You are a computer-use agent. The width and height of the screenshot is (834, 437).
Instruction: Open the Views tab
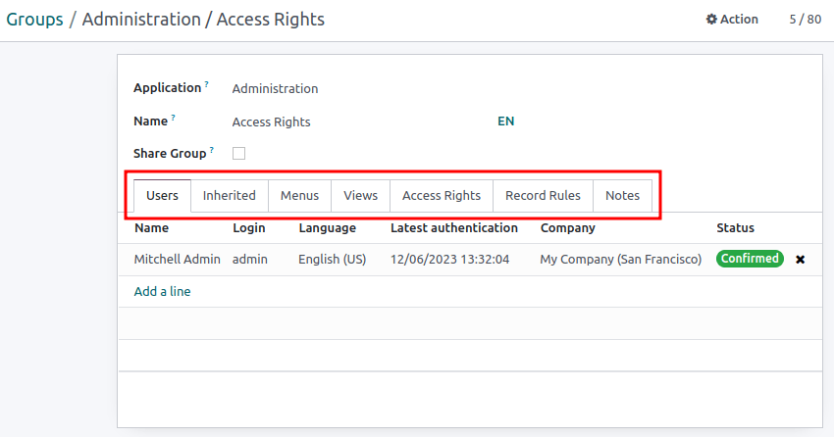point(360,195)
